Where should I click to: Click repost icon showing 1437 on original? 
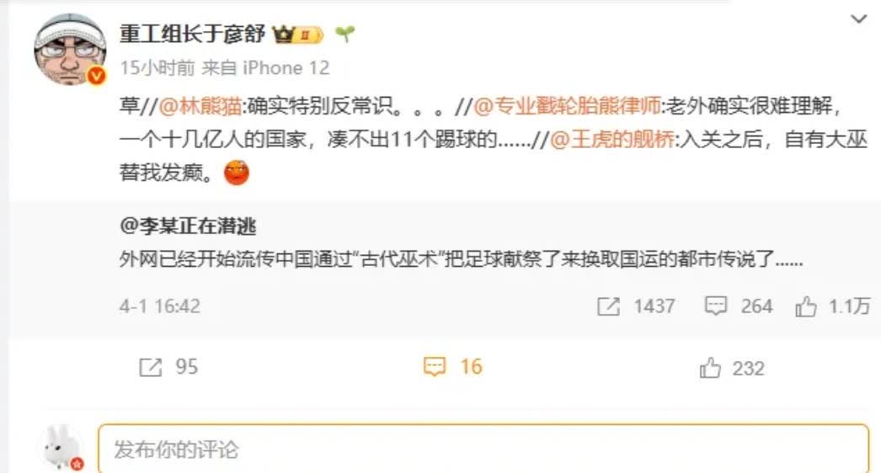pyautogui.click(x=608, y=306)
